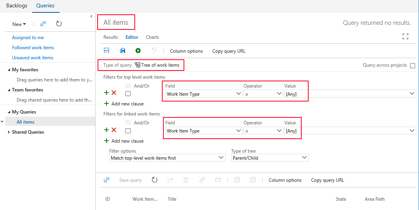Enter full screen mode
The image size is (419, 210).
(x=405, y=36)
